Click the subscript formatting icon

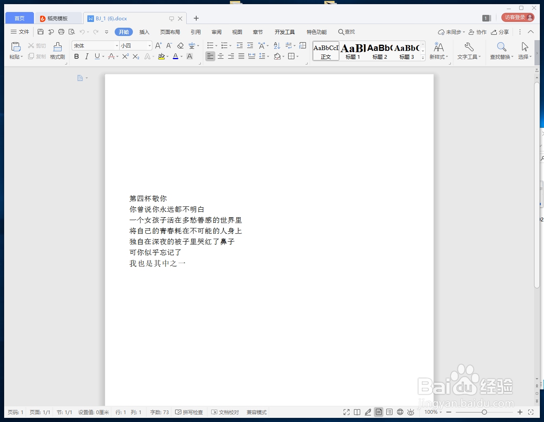pos(135,56)
